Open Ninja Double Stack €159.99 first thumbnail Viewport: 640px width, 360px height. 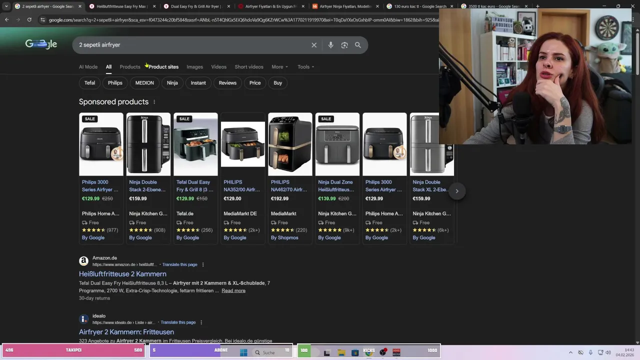tap(148, 144)
